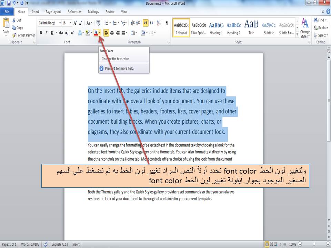Click the red Font Color A swatch button
331x248 pixels.
[x=96, y=33]
